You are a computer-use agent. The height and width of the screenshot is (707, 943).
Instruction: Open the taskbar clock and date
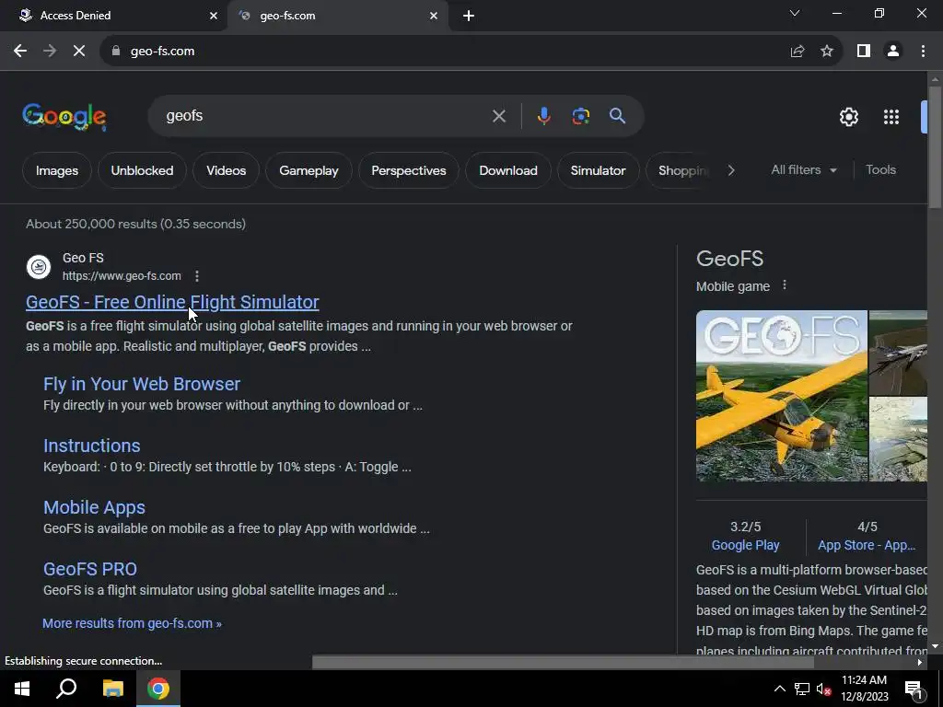pyautogui.click(x=864, y=689)
